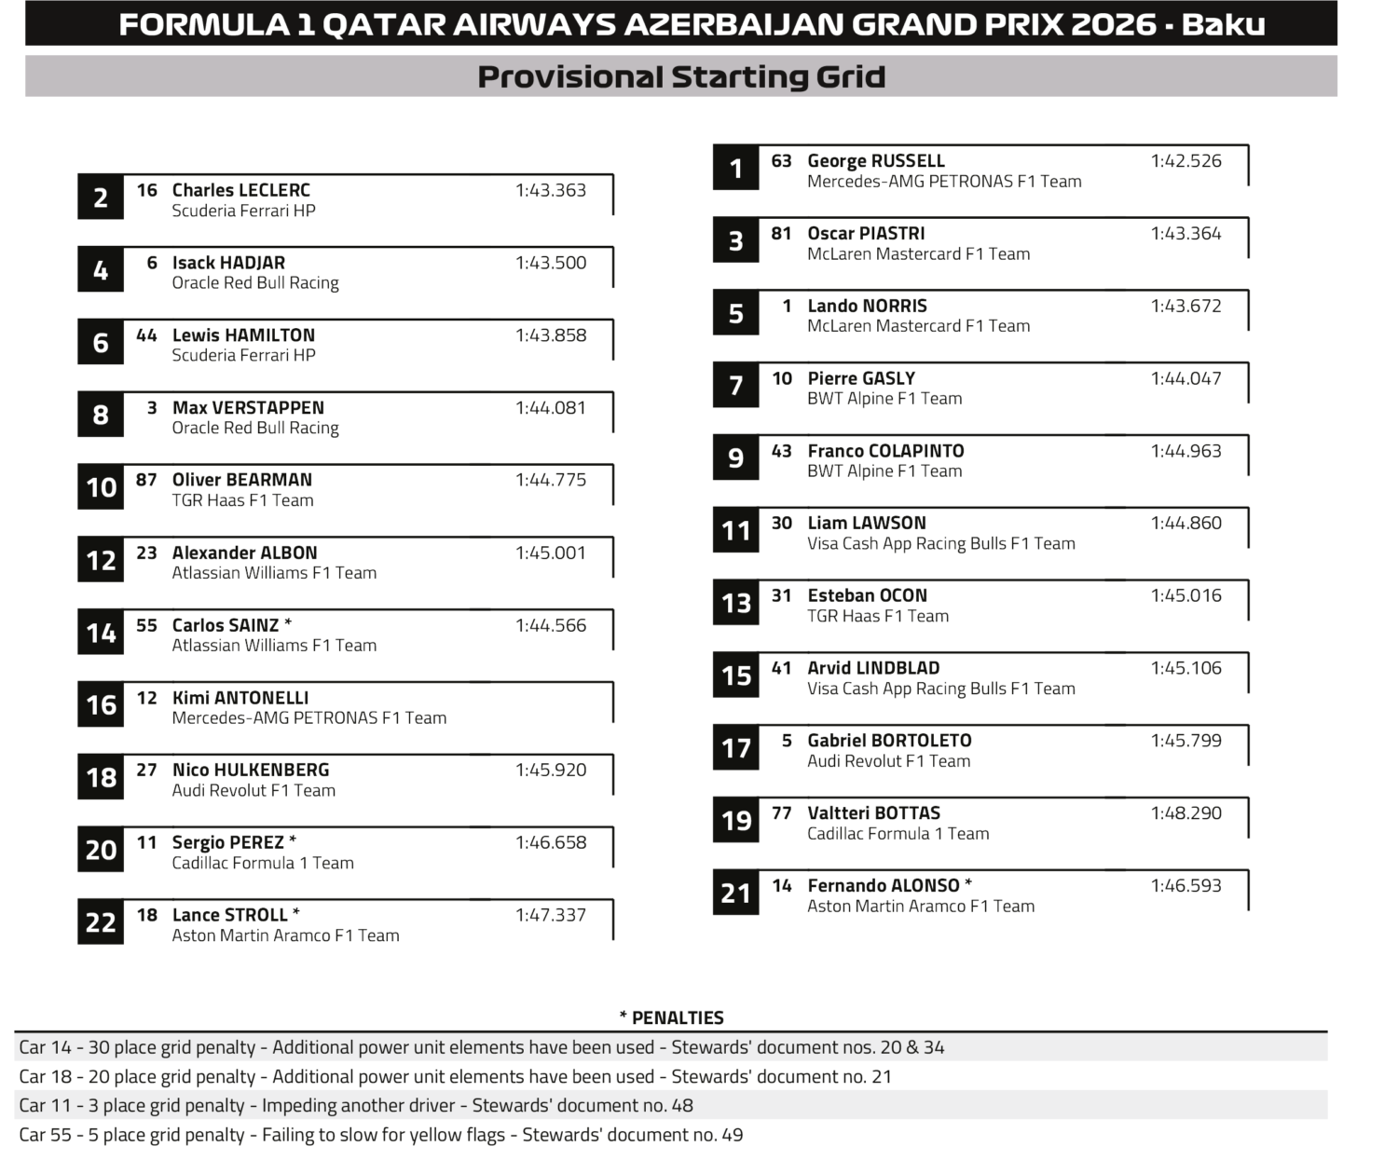Select Charles LECLERC driver name
This screenshot has height=1160, width=1398.
tap(241, 190)
